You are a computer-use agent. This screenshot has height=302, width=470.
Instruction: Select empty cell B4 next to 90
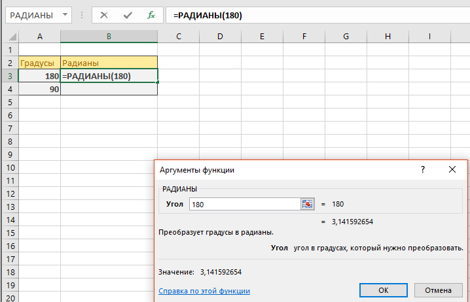pyautogui.click(x=109, y=89)
